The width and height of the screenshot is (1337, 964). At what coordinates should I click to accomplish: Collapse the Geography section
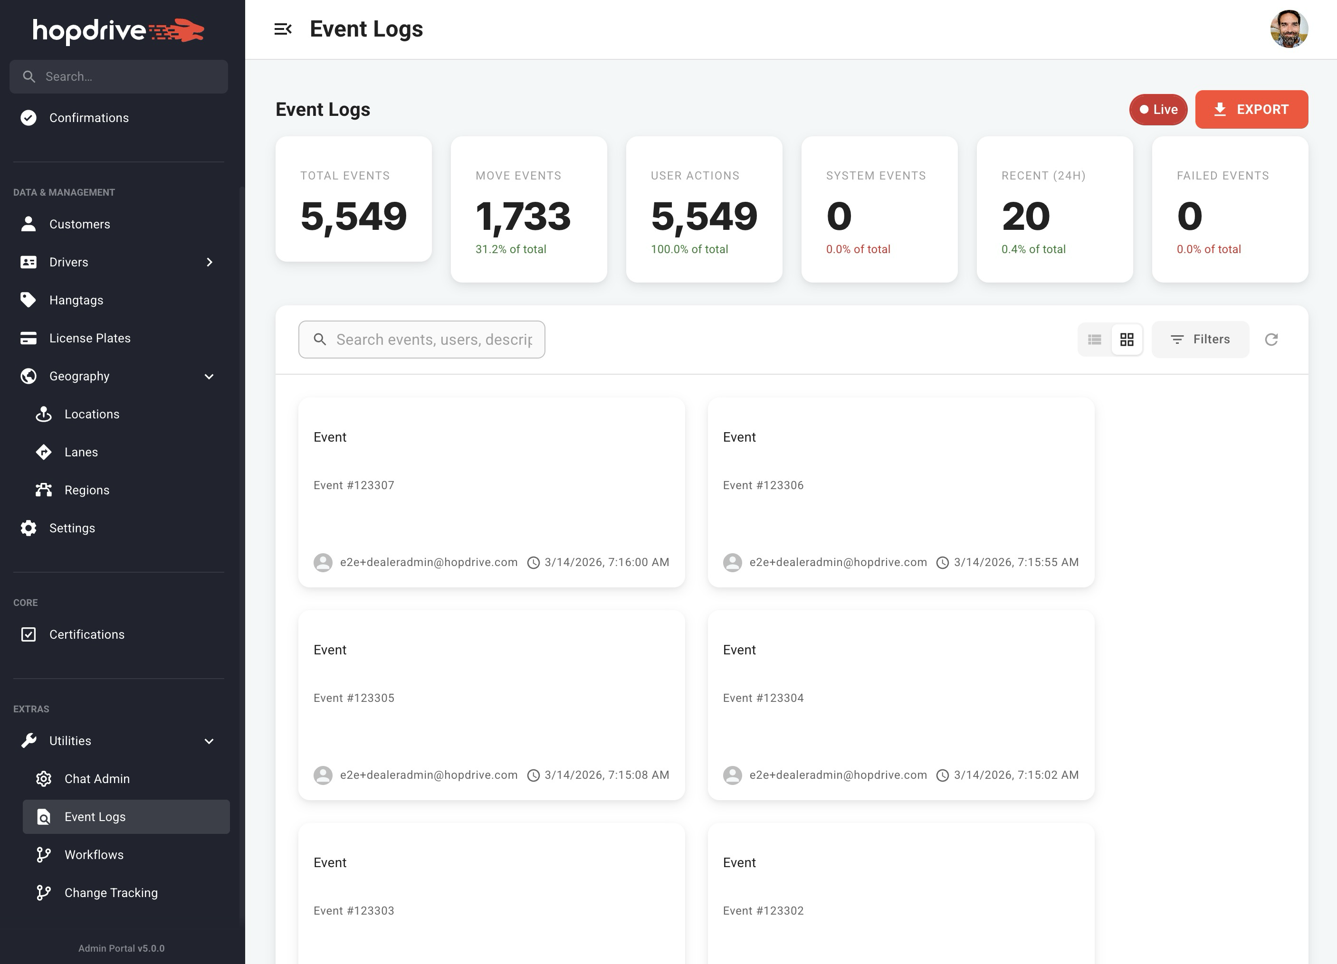point(208,376)
